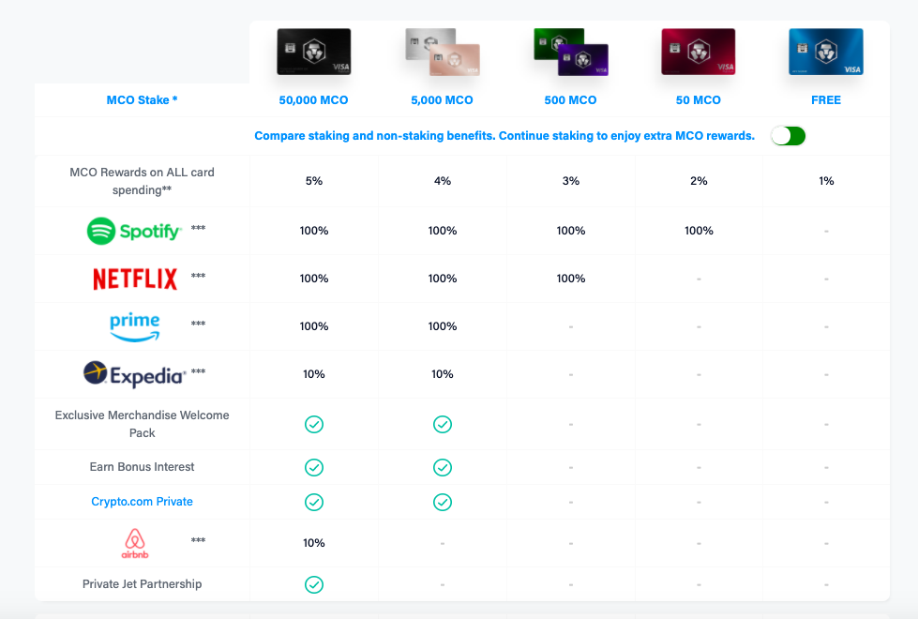Click the 50,000 MCO tier label

click(x=314, y=100)
